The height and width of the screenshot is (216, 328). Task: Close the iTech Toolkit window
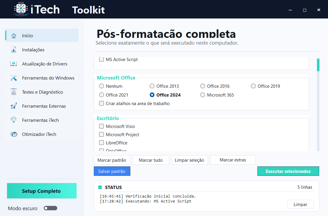(319, 10)
